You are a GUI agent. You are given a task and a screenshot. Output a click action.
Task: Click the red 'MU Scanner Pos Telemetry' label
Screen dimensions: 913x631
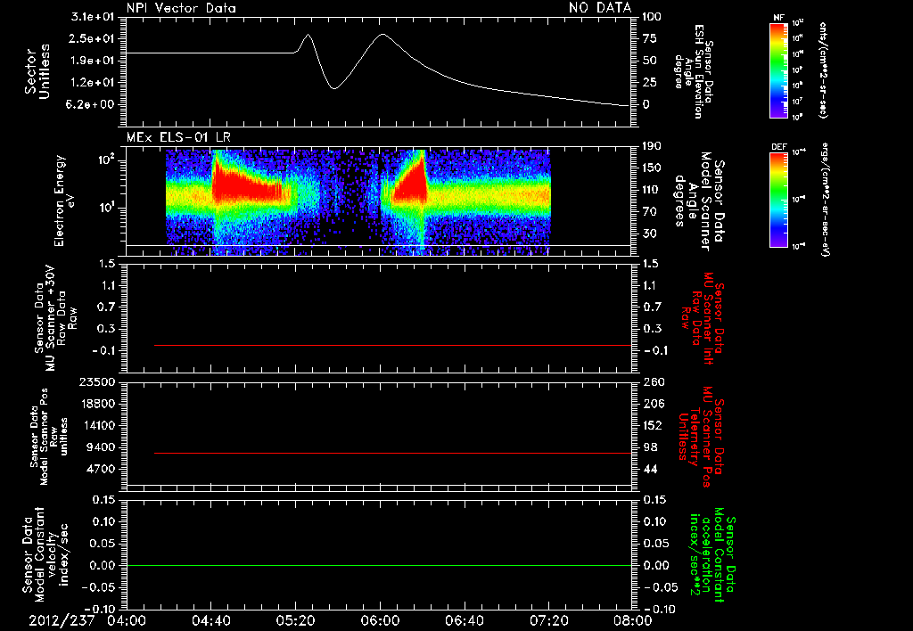tap(701, 437)
